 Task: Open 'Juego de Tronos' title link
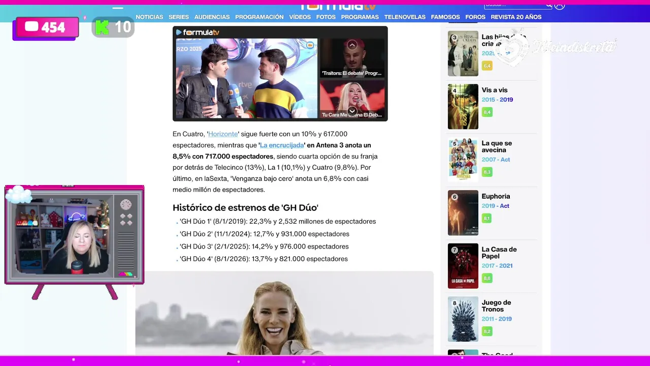tap(496, 306)
